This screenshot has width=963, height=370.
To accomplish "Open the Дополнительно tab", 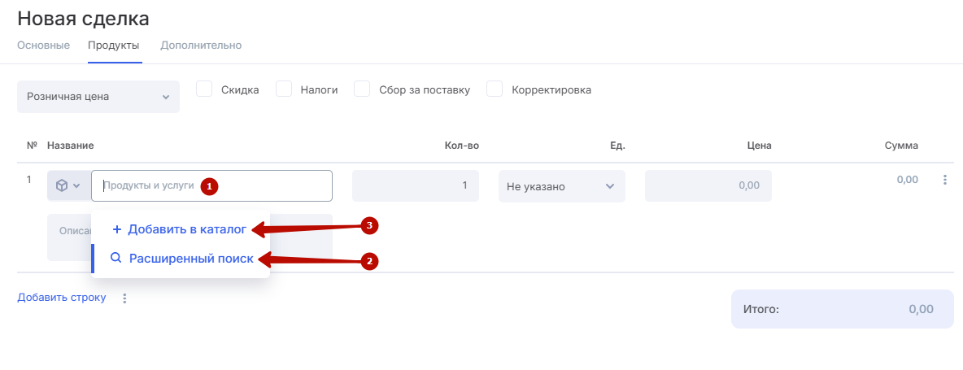I will point(201,46).
